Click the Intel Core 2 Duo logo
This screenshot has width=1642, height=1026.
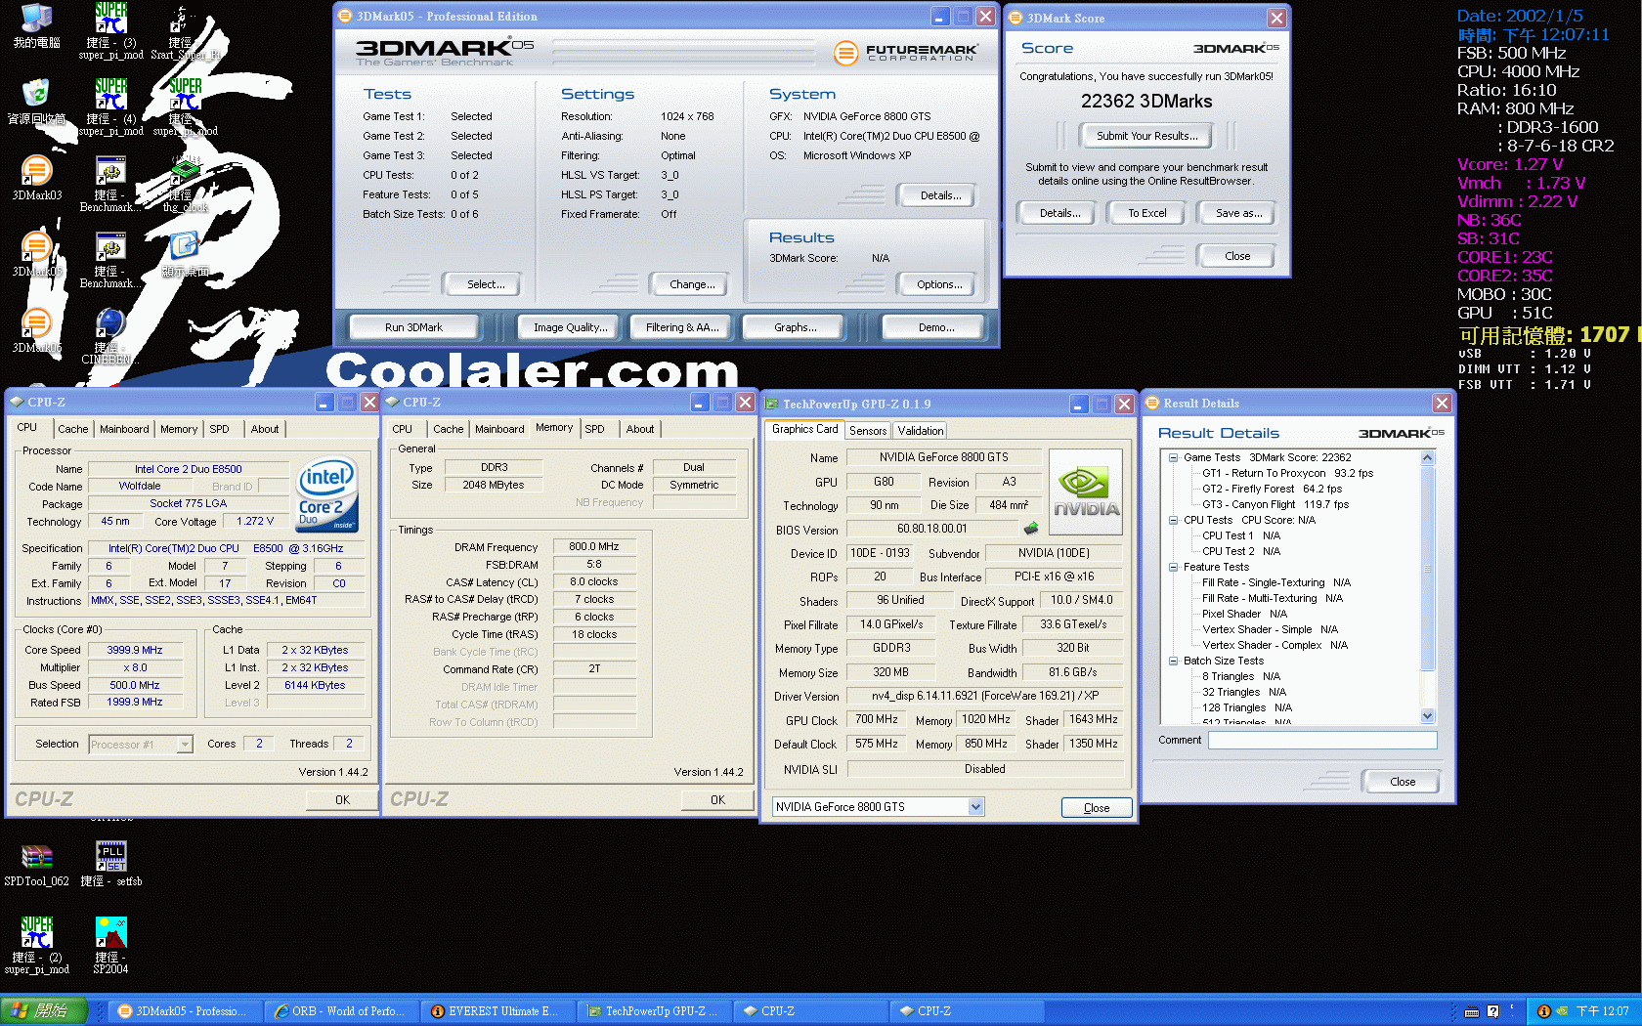pyautogui.click(x=326, y=494)
